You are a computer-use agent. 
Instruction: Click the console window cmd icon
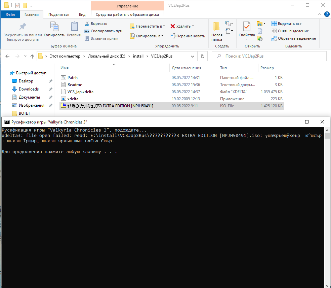click(x=7, y=122)
